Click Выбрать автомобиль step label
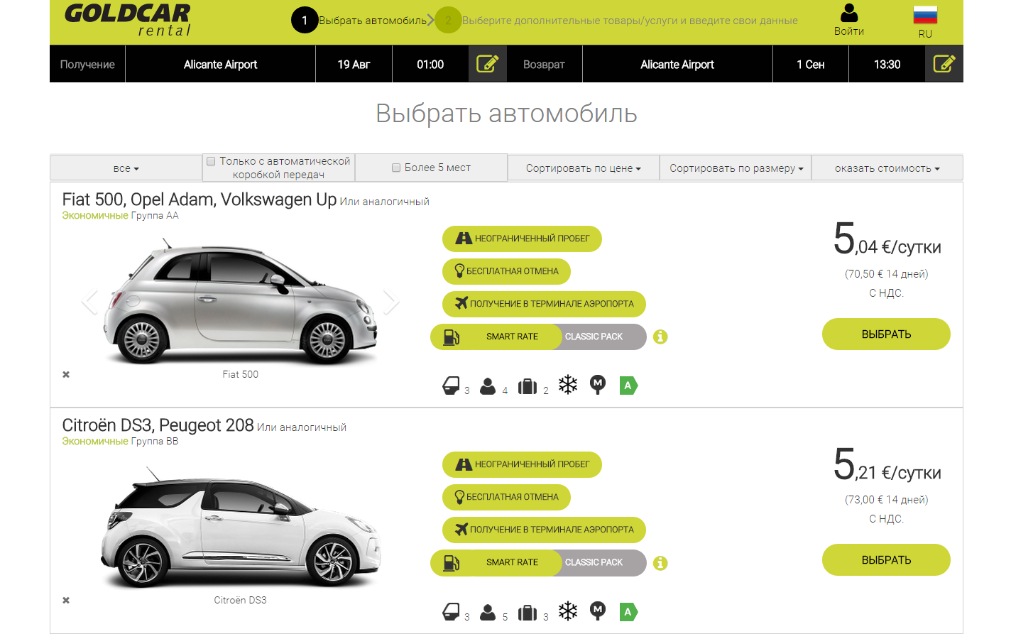This screenshot has height=634, width=1033. coord(373,21)
